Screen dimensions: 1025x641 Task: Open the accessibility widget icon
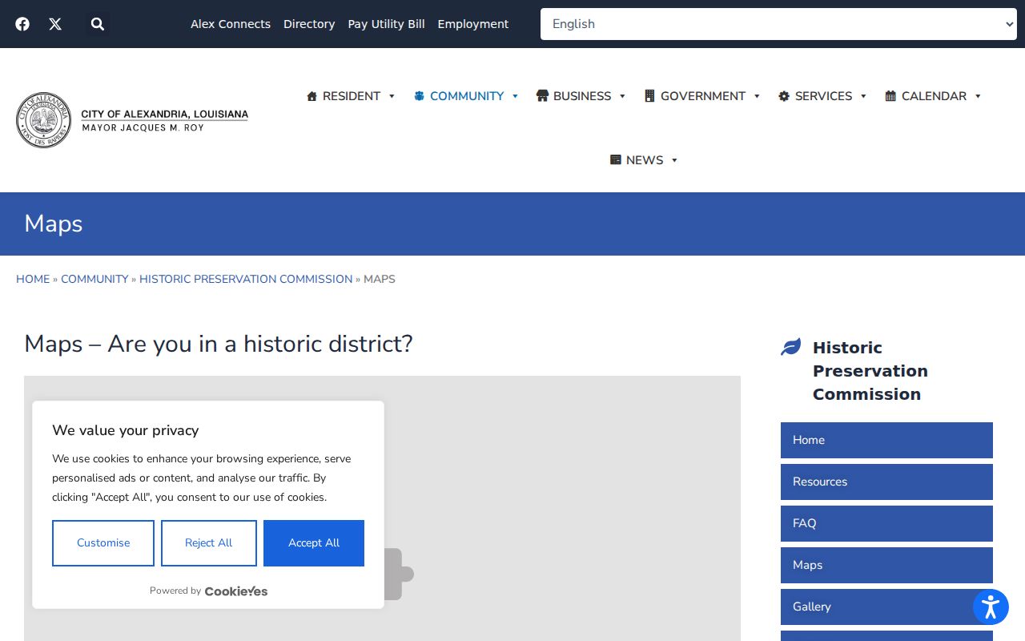click(991, 607)
